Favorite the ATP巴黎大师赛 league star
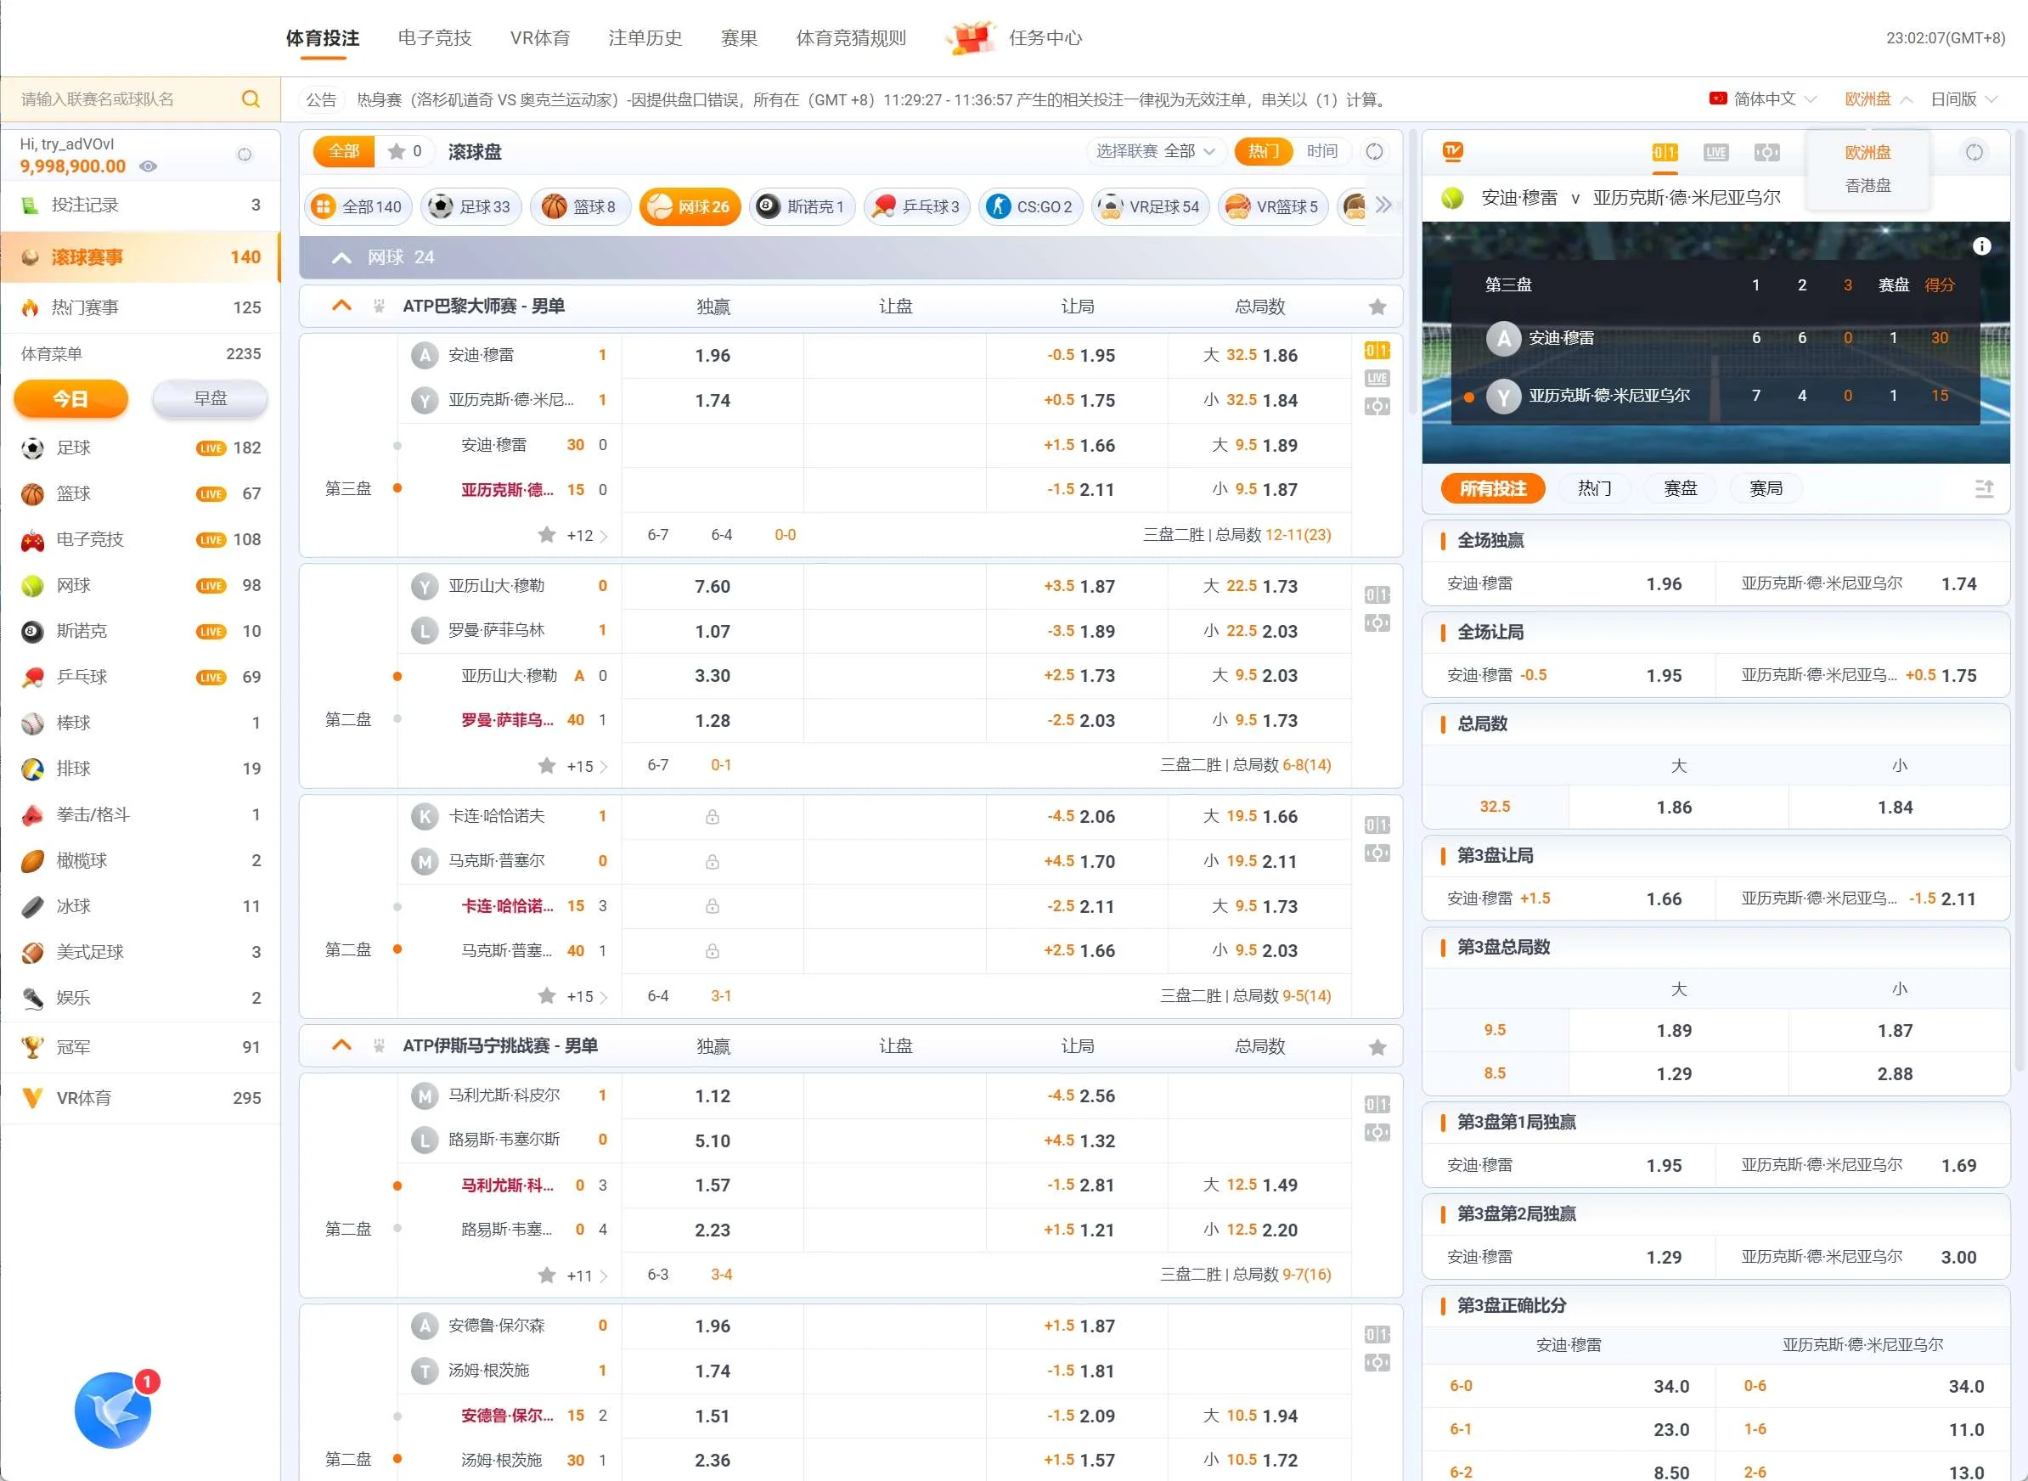The image size is (2028, 1481). [x=1377, y=307]
